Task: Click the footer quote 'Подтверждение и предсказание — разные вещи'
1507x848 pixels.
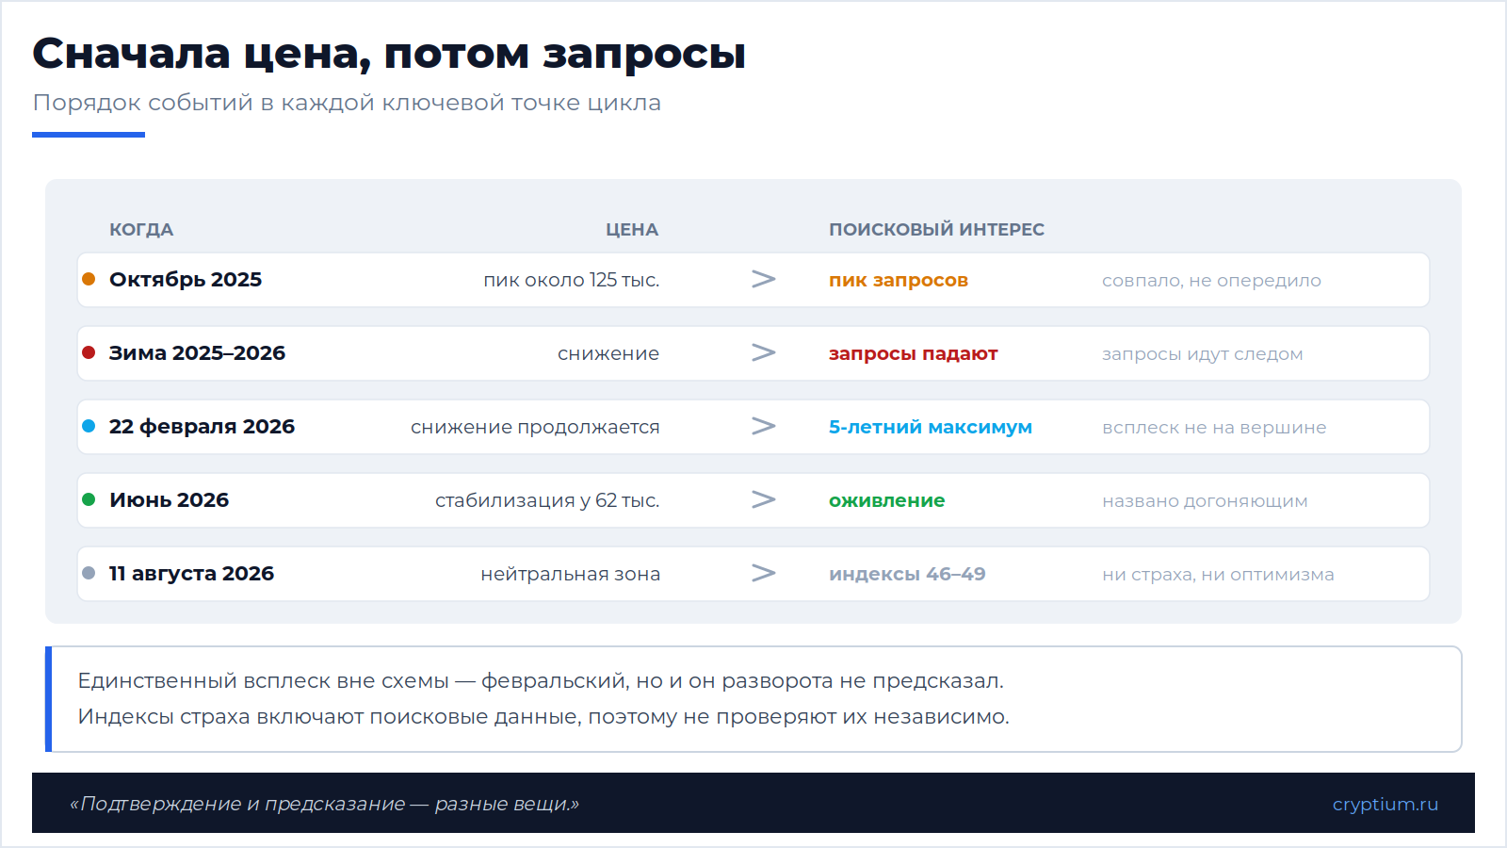Action: [x=324, y=804]
